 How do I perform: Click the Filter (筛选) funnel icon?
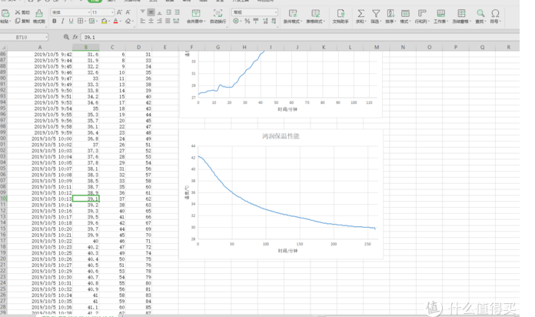tap(375, 15)
